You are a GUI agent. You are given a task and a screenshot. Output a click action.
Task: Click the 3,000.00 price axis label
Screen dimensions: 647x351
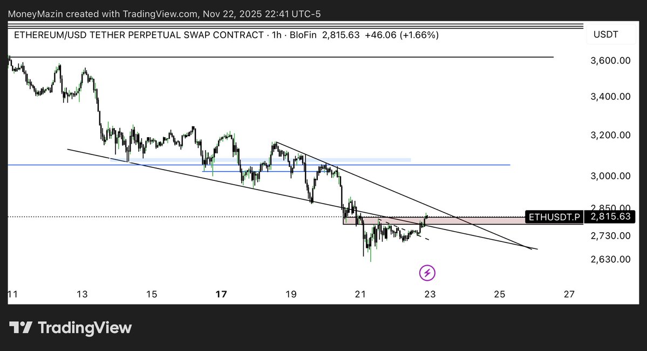[x=611, y=176]
